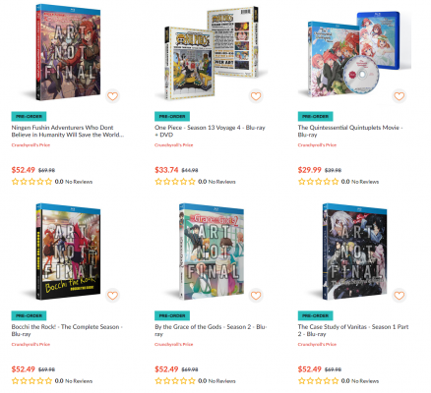The image size is (431, 393).
Task: View Quintessential Quintuplets Movie cover with disc
Action: click(x=354, y=54)
